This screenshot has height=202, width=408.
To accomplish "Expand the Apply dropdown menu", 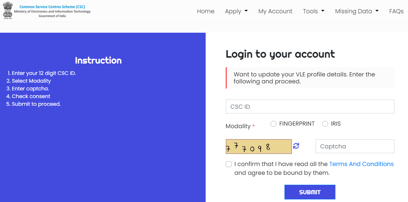I will 236,11.
